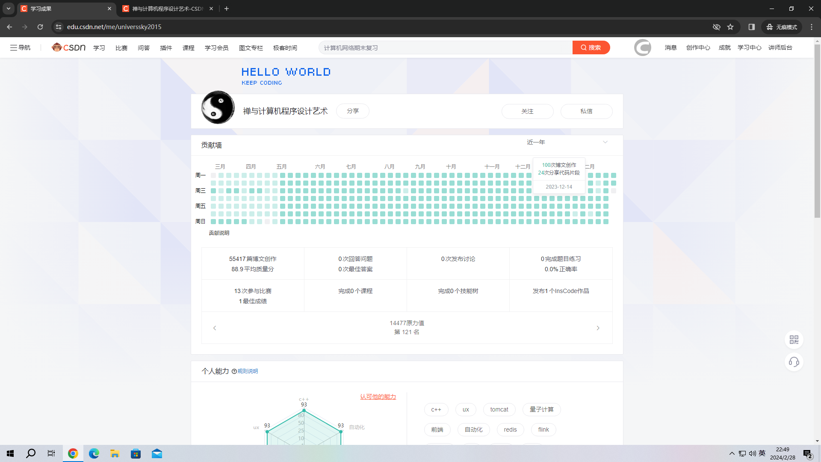Open the browser side panel icon
The width and height of the screenshot is (821, 462).
click(x=751, y=27)
